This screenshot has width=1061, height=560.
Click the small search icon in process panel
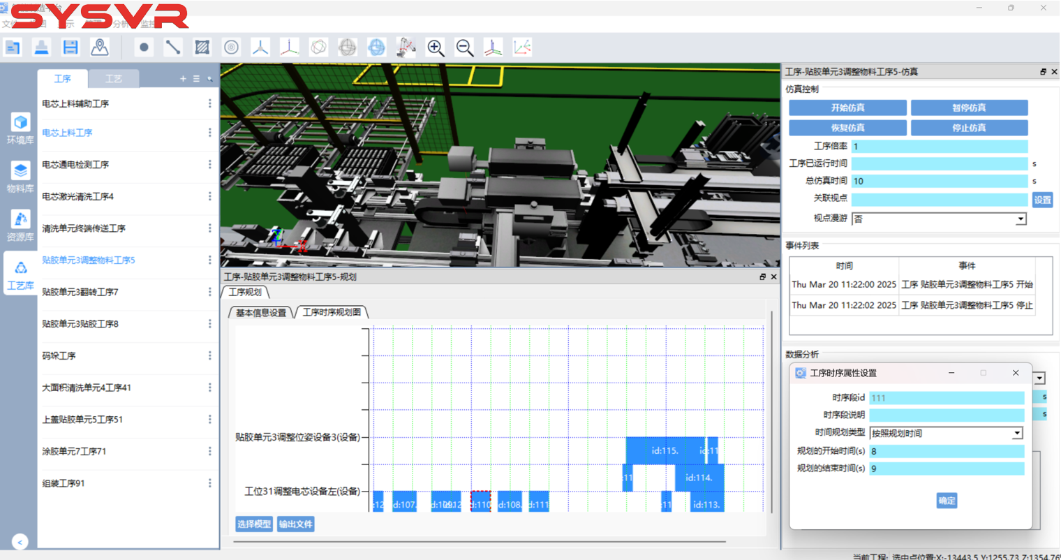coord(209,79)
